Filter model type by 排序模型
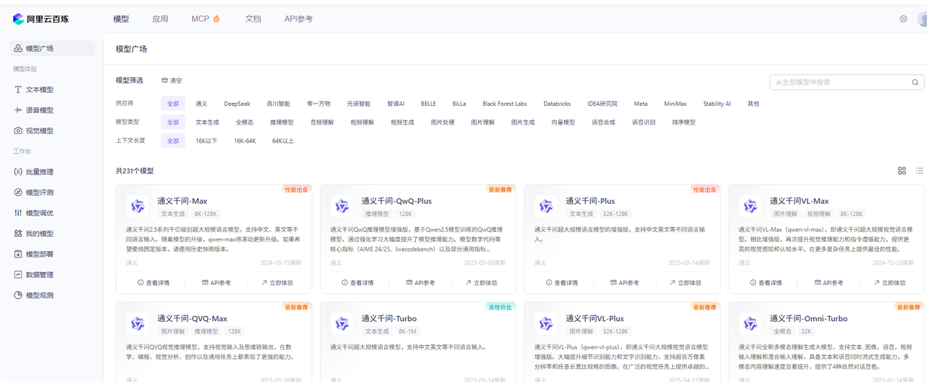This screenshot has width=927, height=382. coord(684,123)
